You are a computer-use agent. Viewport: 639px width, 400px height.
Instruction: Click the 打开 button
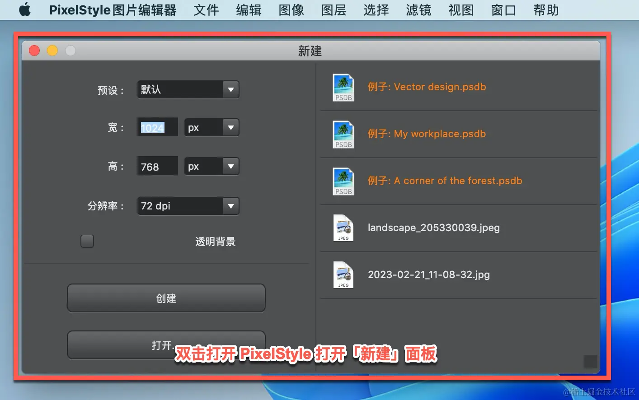tap(166, 345)
